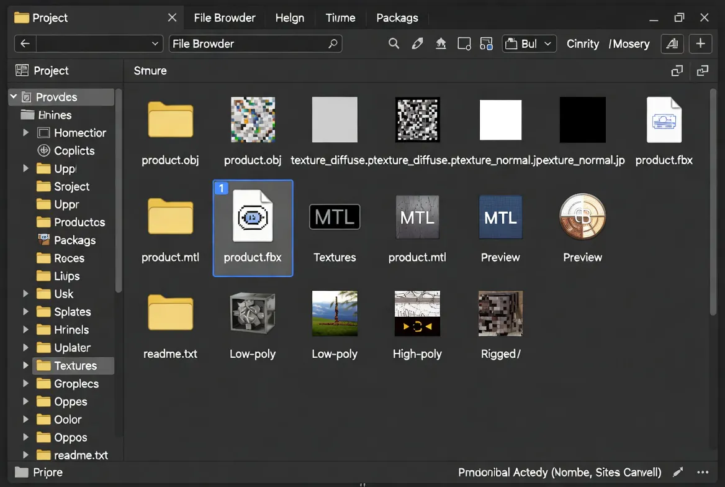725x487 pixels.
Task: Click the first pop-out panel icon in Smure header
Action: point(677,70)
